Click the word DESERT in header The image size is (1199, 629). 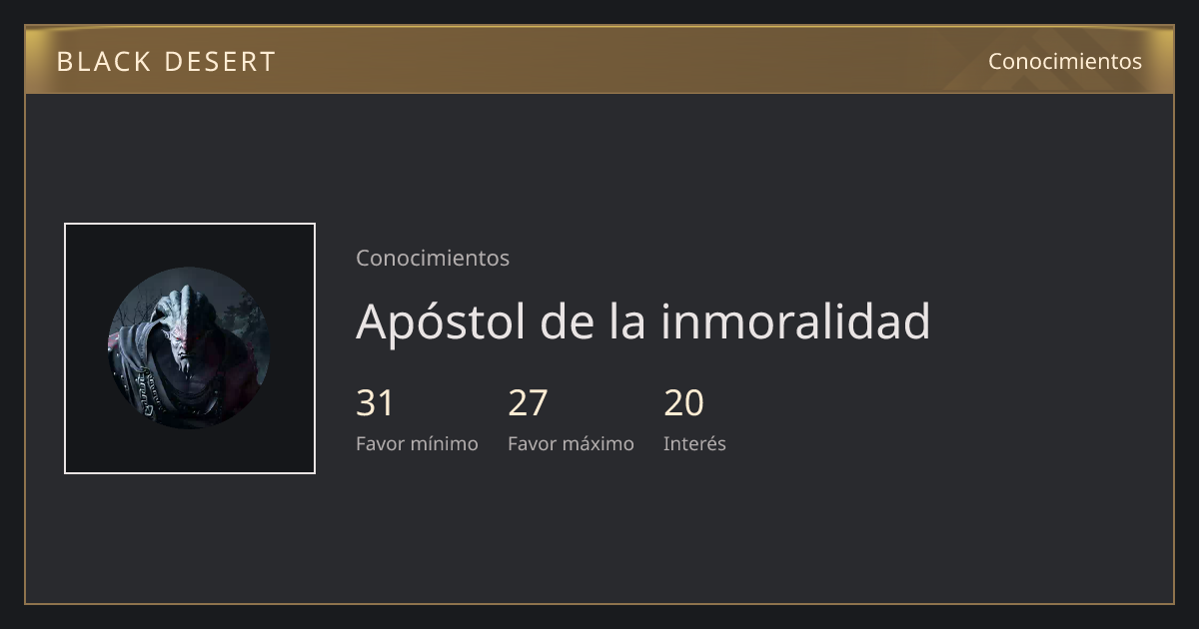[x=220, y=61]
